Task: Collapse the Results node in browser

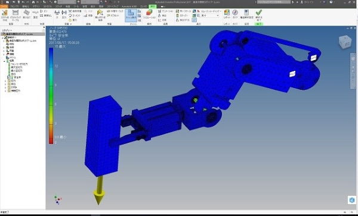Action: 4,61
